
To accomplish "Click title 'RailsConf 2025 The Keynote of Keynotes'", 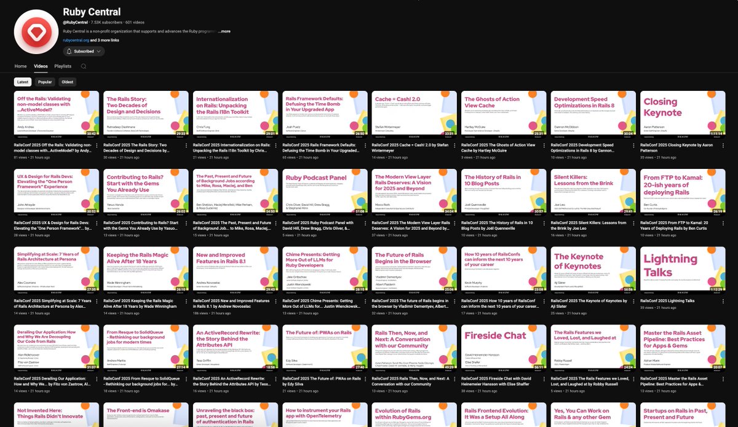I will click(x=590, y=303).
